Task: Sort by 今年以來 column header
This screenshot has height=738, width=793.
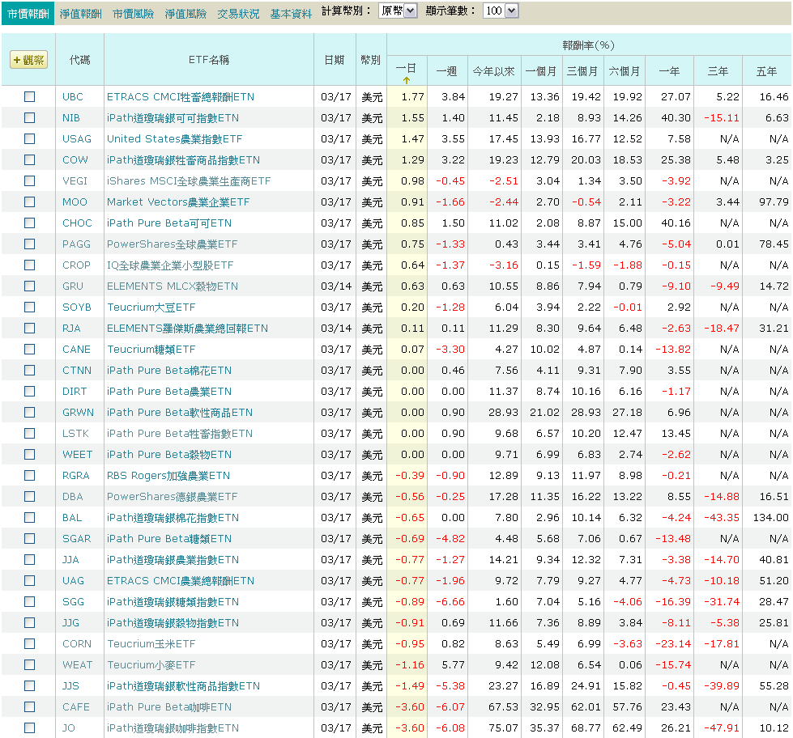Action: (493, 71)
